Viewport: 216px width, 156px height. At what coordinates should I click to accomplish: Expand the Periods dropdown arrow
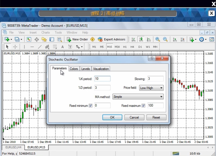coord(206,39)
